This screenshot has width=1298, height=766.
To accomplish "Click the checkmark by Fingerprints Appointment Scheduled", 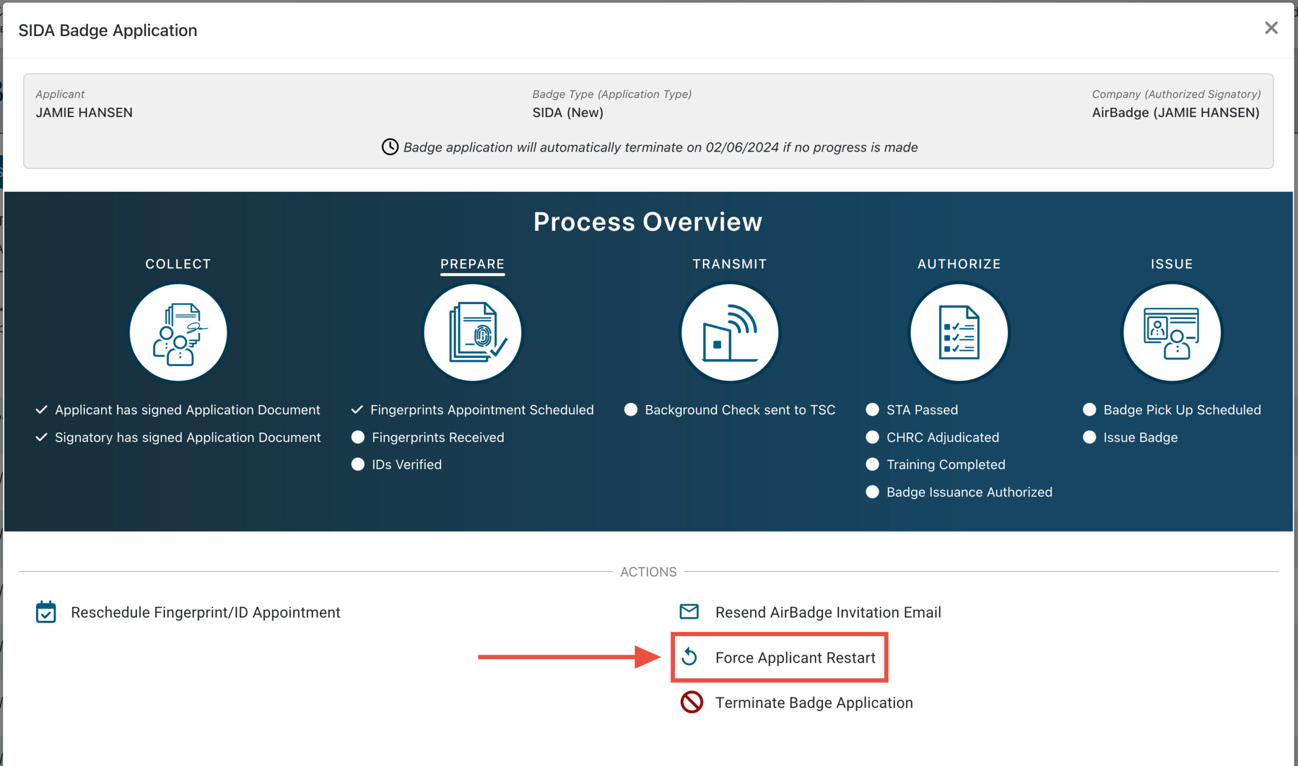I will 357,410.
